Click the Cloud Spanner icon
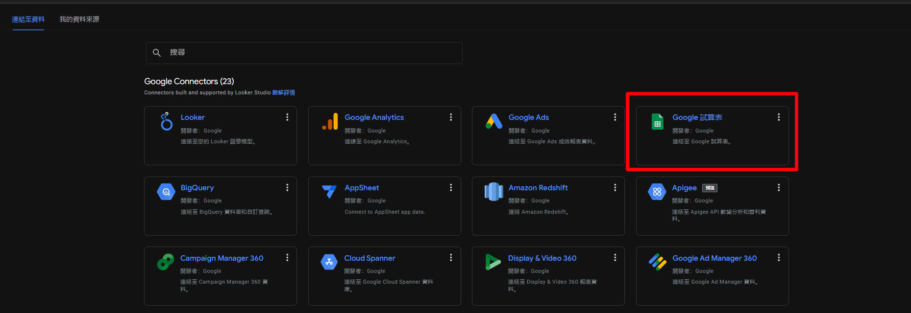This screenshot has width=911, height=313. (x=329, y=262)
